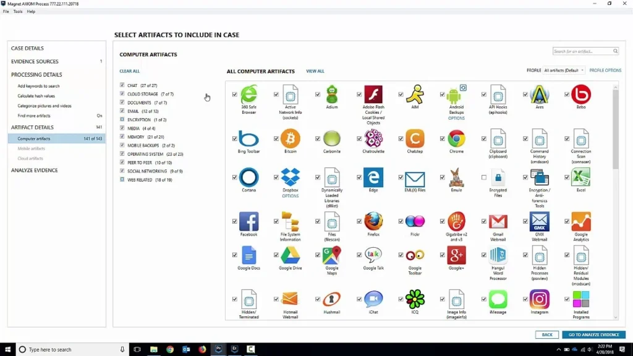Select the Ares artifact icon
This screenshot has height=356, width=633.
click(539, 95)
